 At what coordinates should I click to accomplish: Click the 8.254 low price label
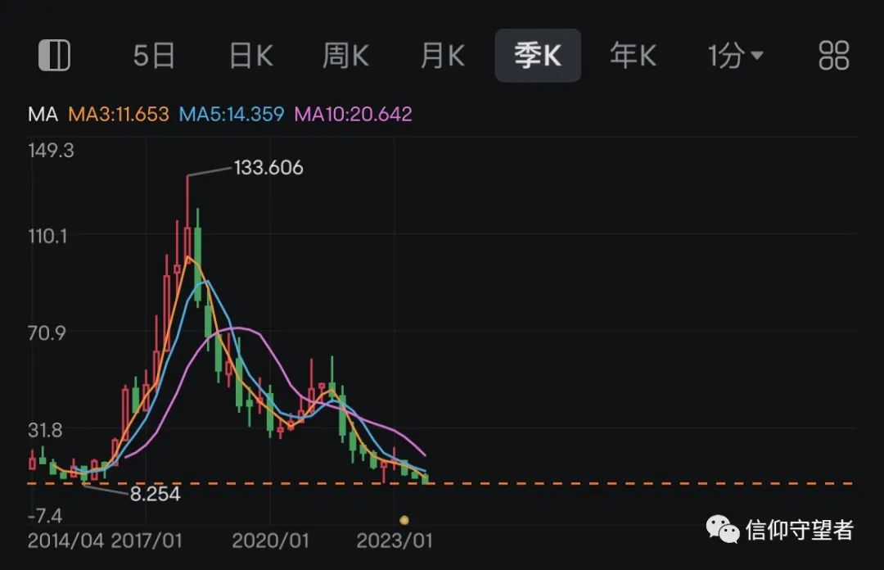coord(155,494)
